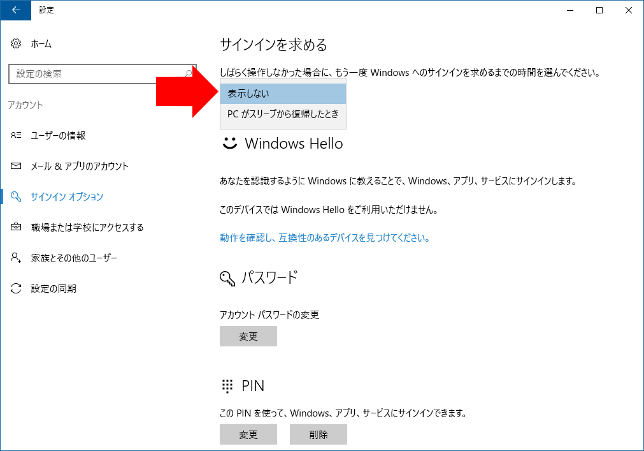Image resolution: width=644 pixels, height=451 pixels.
Task: Click the Windows Hello smiley icon
Action: click(229, 143)
